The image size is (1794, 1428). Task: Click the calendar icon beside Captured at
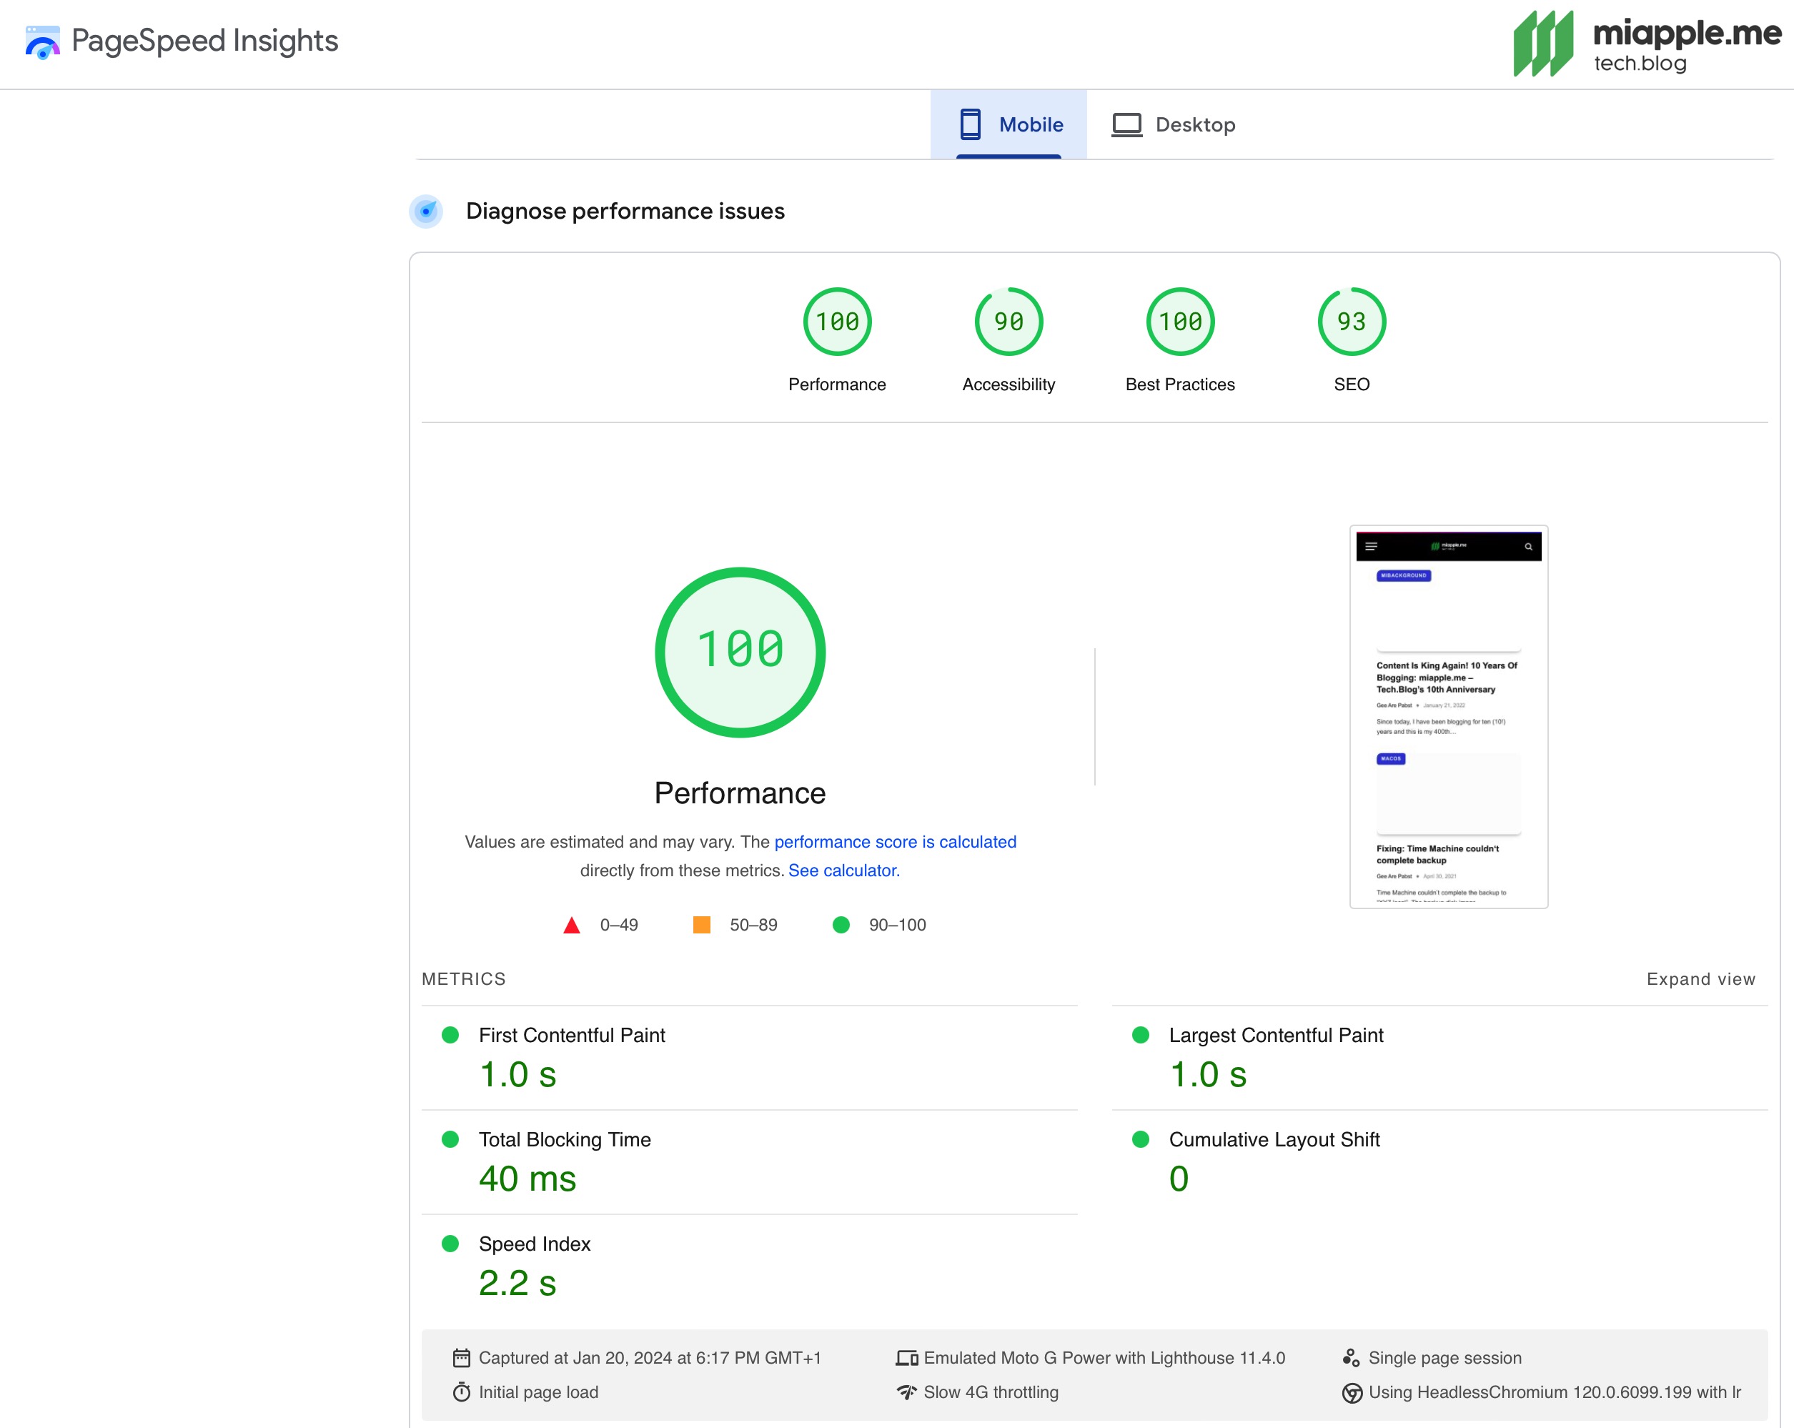click(x=461, y=1358)
